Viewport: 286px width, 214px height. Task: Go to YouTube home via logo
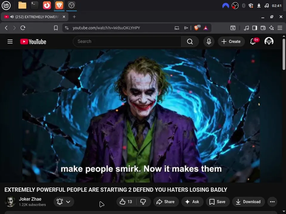pyautogui.click(x=33, y=42)
